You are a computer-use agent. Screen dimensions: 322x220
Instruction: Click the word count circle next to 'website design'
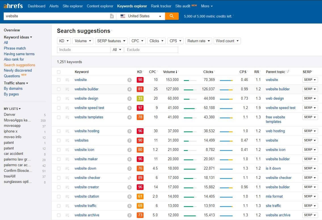coord(129,99)
